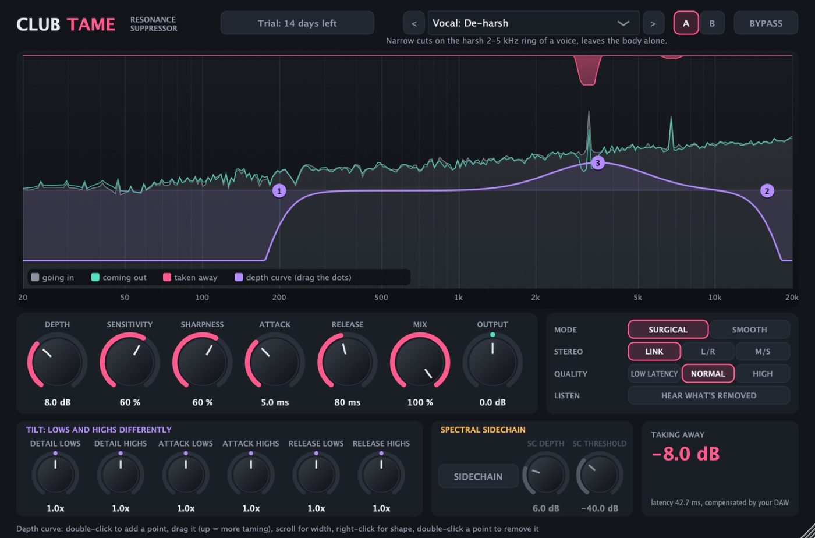Click the 80 ms release value
This screenshot has width=815, height=538.
point(348,402)
